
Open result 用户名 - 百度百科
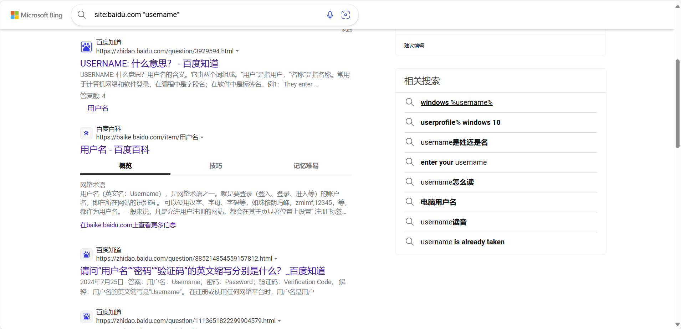[115, 149]
